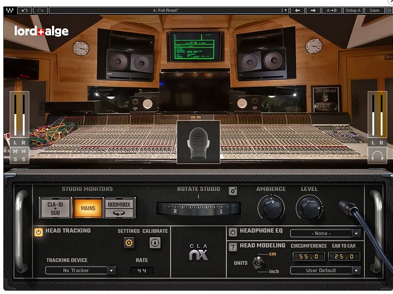Click the Save button
The width and height of the screenshot is (393, 294).
[x=374, y=11]
